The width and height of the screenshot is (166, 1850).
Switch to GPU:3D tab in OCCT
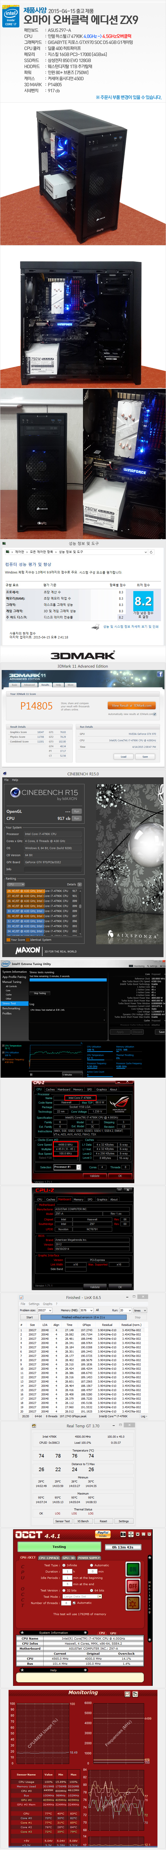68,1558
